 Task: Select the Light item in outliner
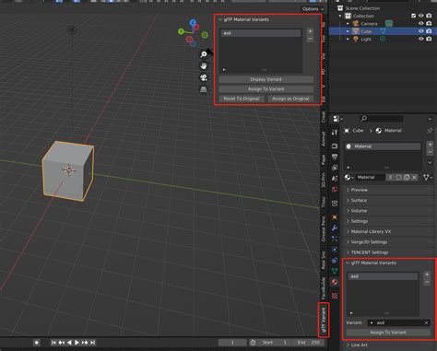click(x=366, y=39)
